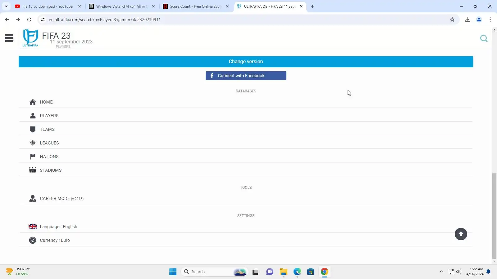Click the address bar URL field
Image resolution: width=497 pixels, height=279 pixels.
click(x=245, y=20)
